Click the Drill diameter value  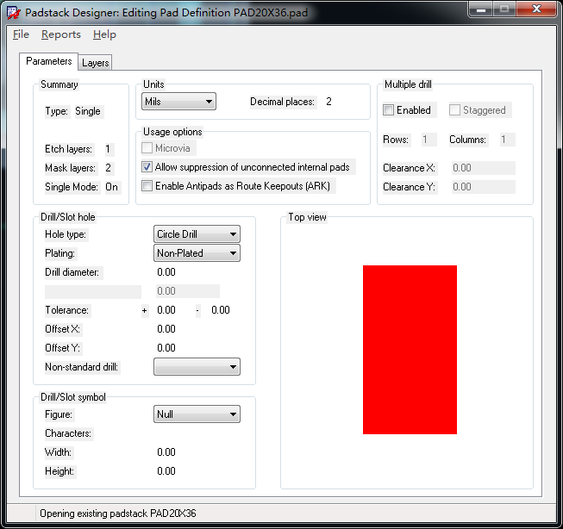pos(166,272)
